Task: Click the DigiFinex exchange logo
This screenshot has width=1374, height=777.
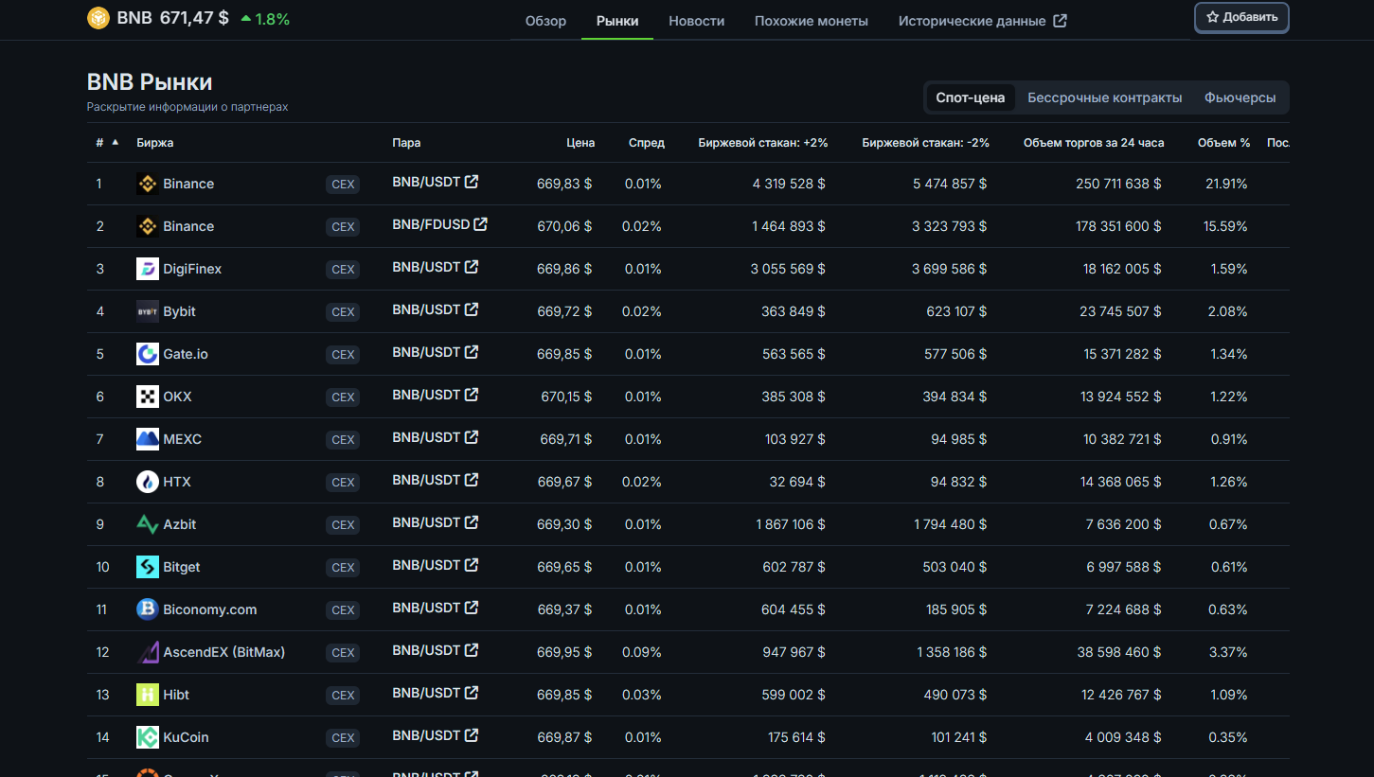Action: tap(147, 269)
